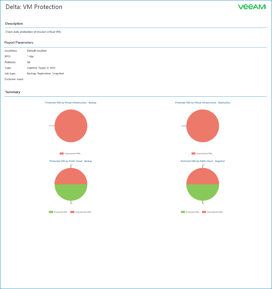Click the red Unprotected VMs swatch under Public Cloud Snapshot

coord(204,212)
